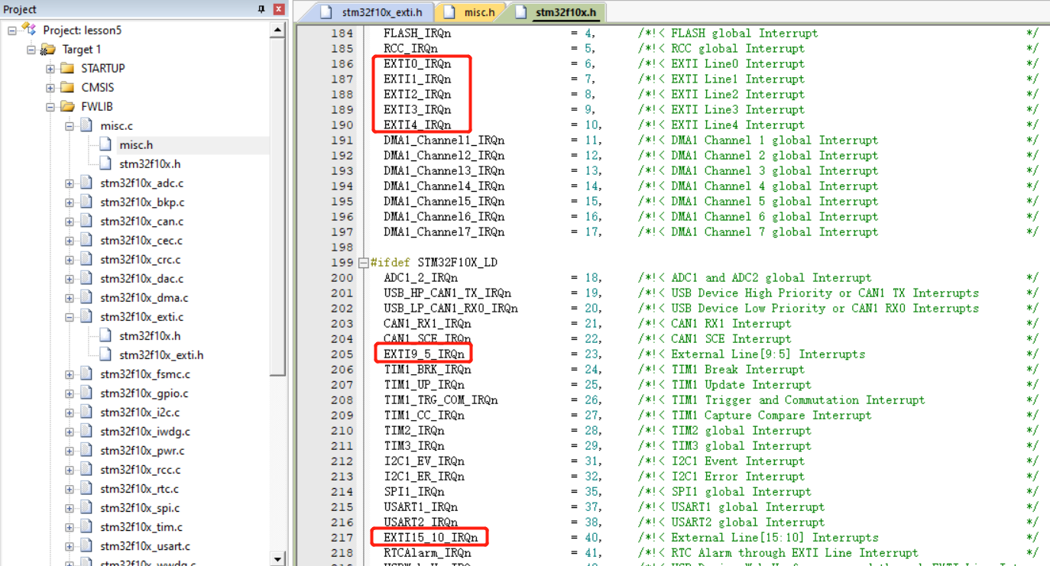Select stm32f10x_usart.c in the project tree
Viewport: 1050px width, 566px height.
[x=145, y=546]
